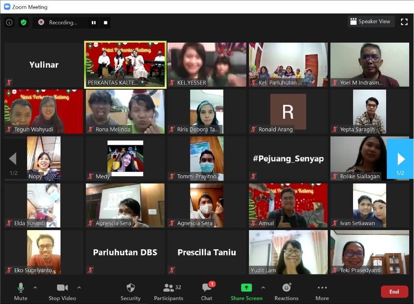Open the Reactions picker
Image resolution: width=414 pixels, height=304 pixels.
pyautogui.click(x=286, y=291)
